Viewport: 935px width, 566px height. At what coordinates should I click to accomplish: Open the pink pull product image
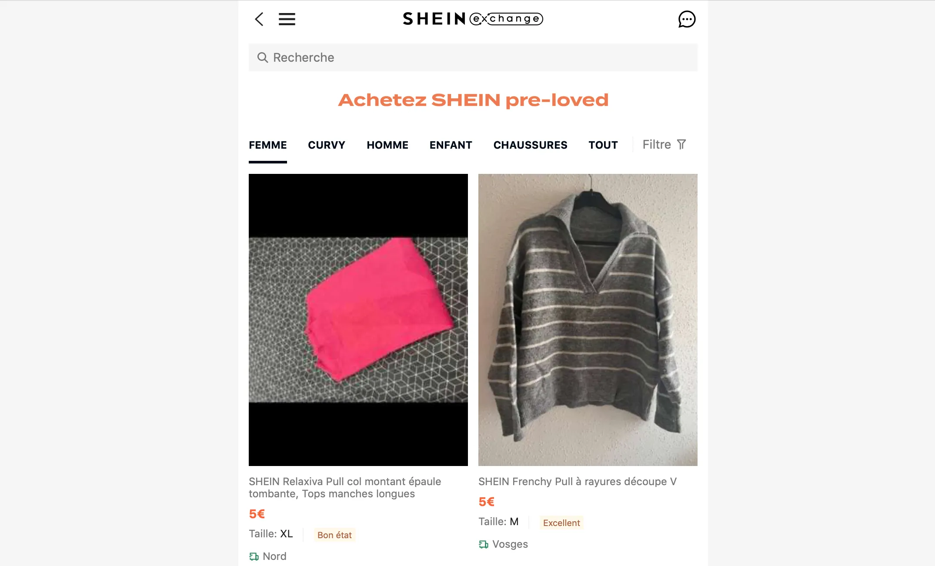(358, 320)
